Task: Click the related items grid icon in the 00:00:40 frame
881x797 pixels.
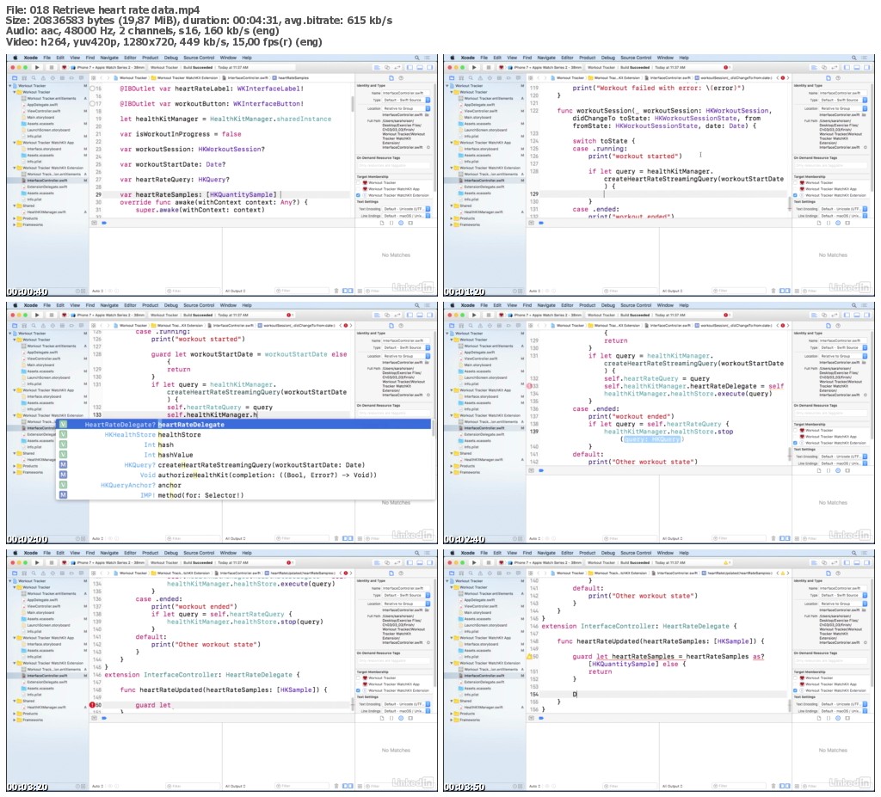Action: pyautogui.click(x=93, y=78)
